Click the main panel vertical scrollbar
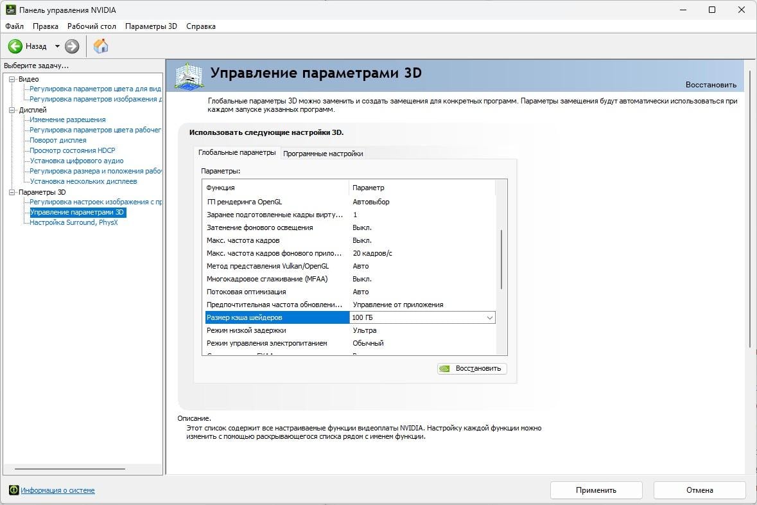The image size is (757, 505). pos(750,209)
